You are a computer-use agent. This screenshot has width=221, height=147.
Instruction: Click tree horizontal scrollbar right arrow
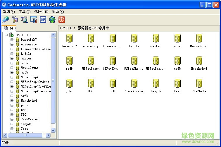48,135
